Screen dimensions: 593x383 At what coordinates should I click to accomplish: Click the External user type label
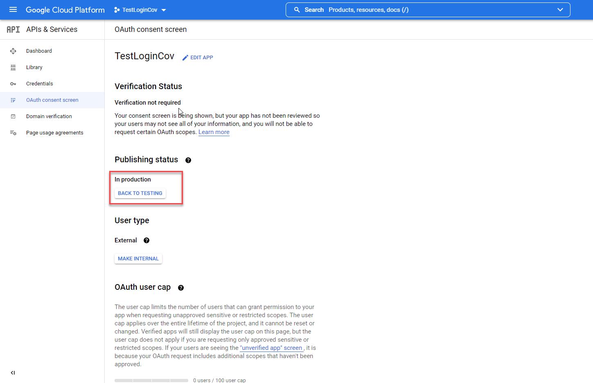pos(126,240)
